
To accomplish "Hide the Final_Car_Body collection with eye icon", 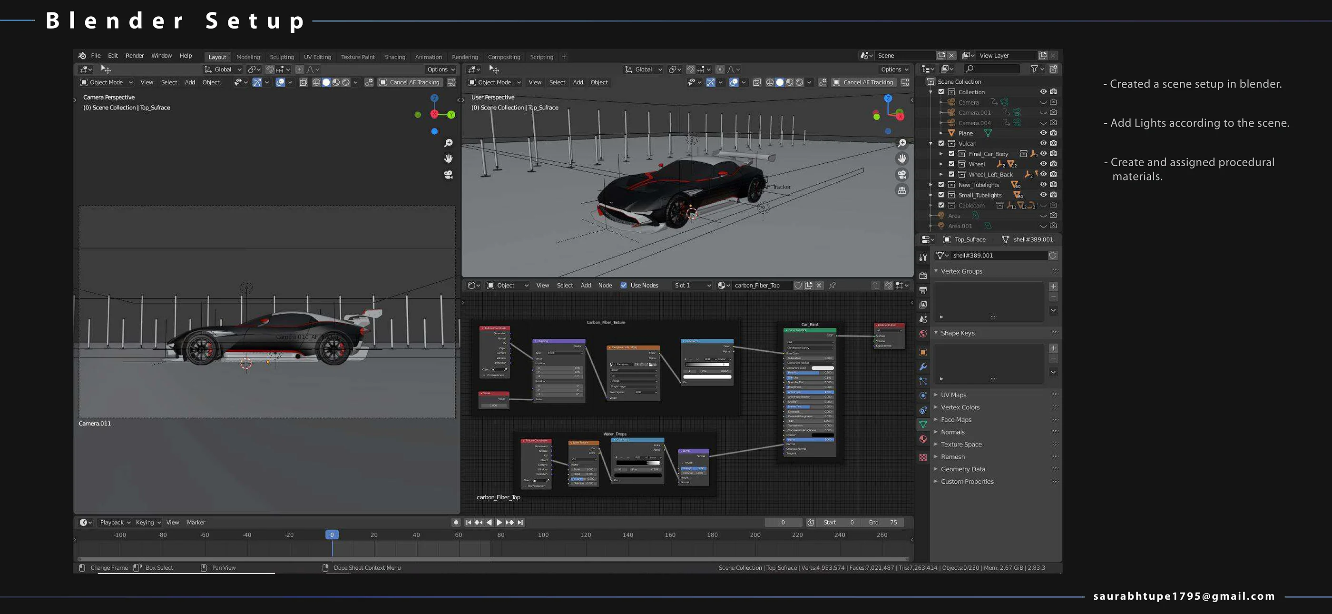I will (x=1043, y=154).
